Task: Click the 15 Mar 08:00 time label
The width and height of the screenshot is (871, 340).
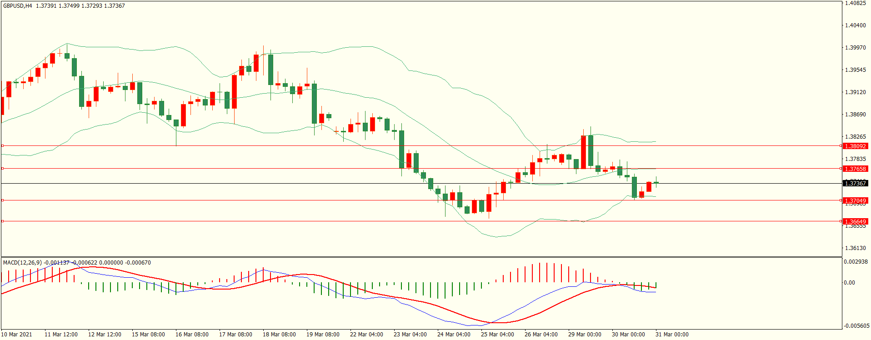Action: 148,335
